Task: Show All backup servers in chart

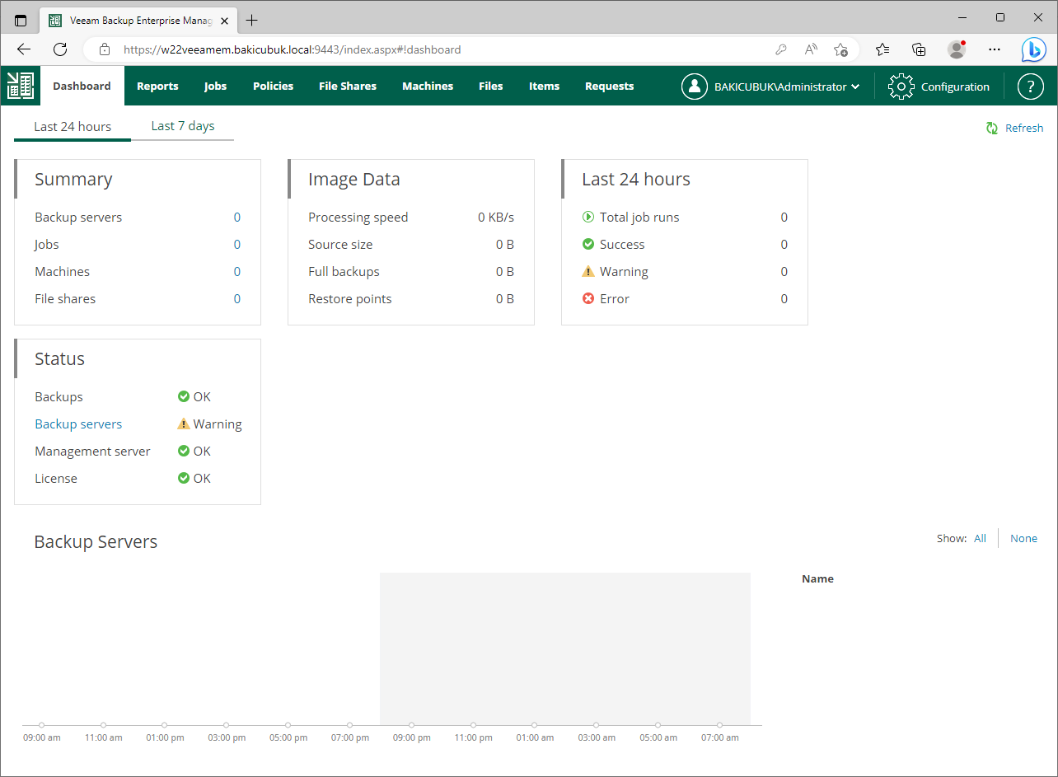Action: click(x=980, y=538)
